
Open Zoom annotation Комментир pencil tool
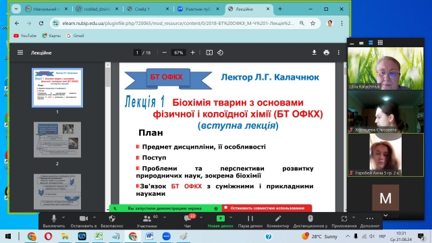tap(277, 221)
